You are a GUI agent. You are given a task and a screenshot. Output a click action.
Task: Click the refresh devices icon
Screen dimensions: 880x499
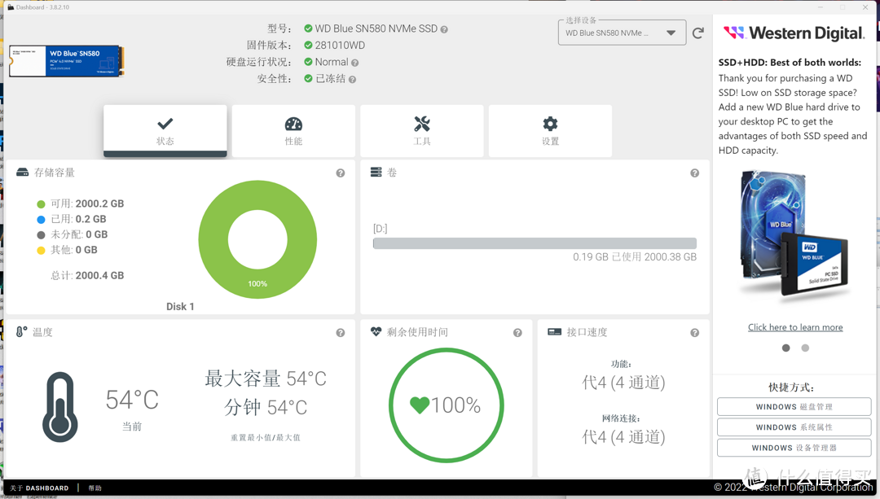coord(698,33)
